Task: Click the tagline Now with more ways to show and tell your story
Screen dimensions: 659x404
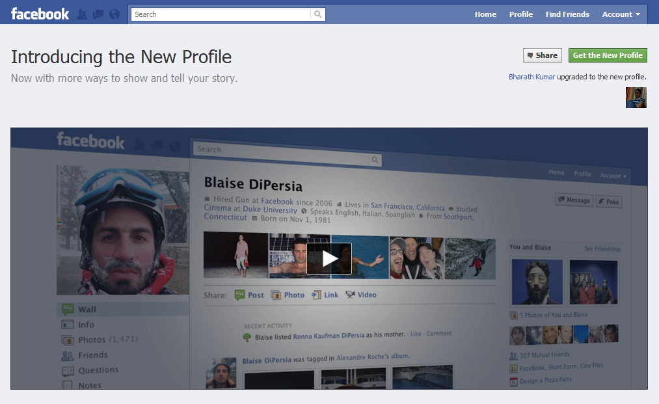Action: click(124, 78)
